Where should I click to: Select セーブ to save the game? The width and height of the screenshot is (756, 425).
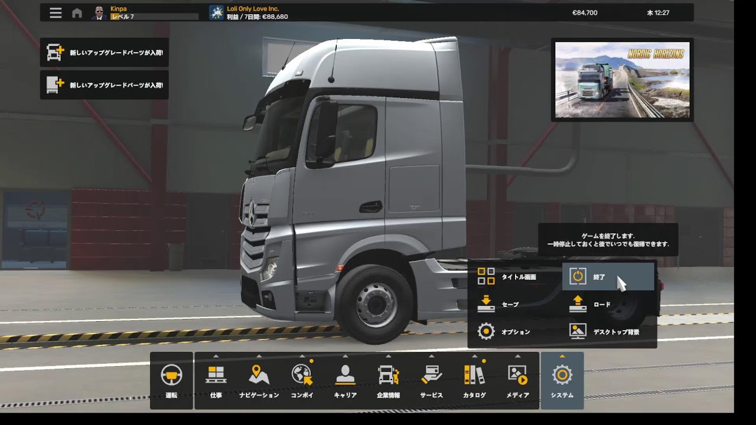click(516, 305)
